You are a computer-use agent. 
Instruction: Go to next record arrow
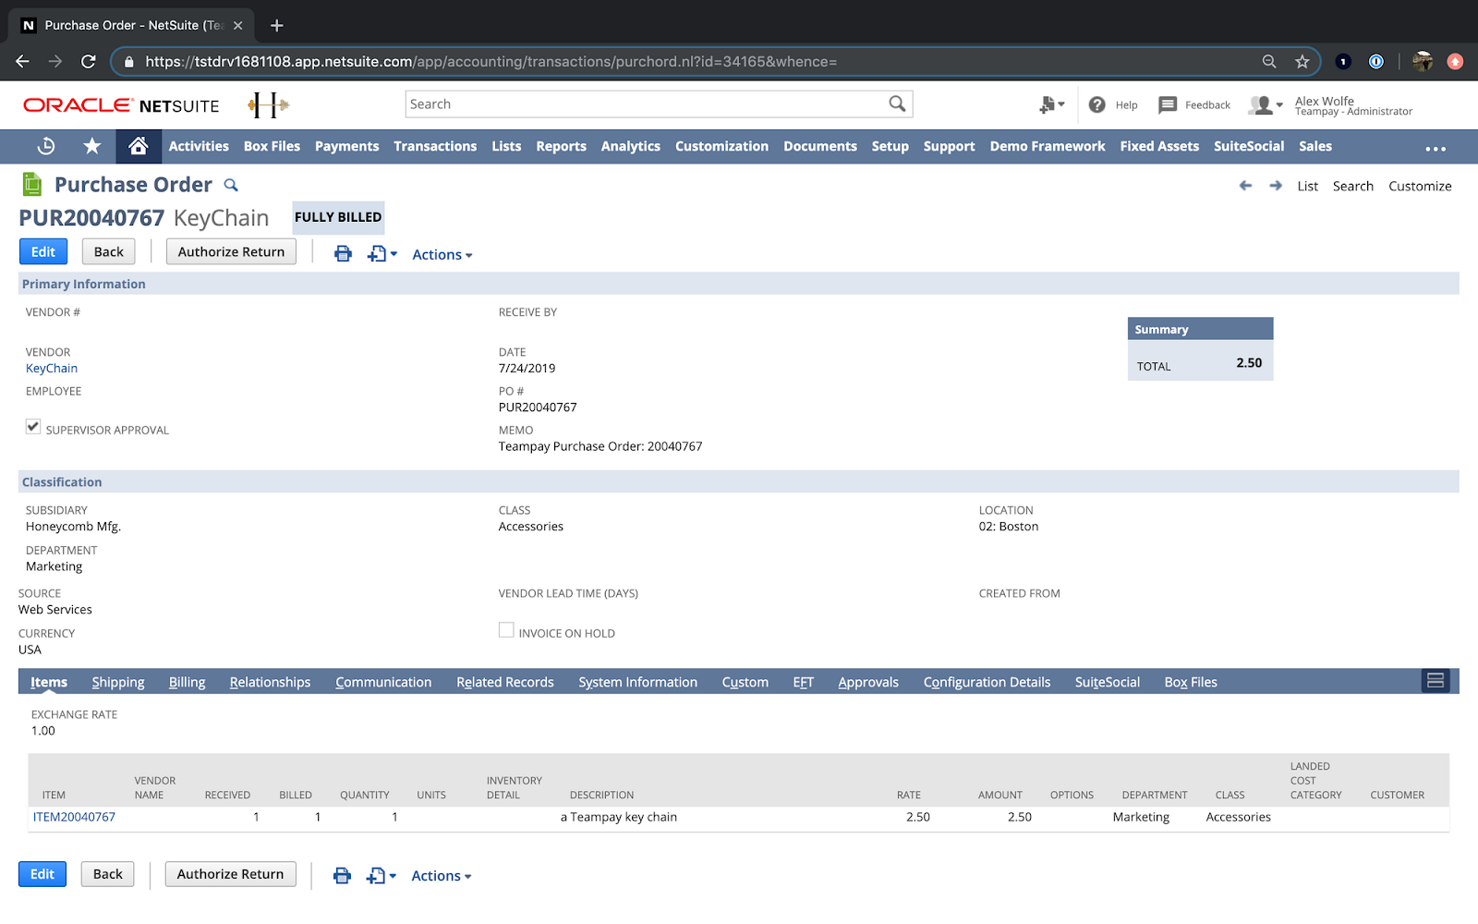point(1276,186)
